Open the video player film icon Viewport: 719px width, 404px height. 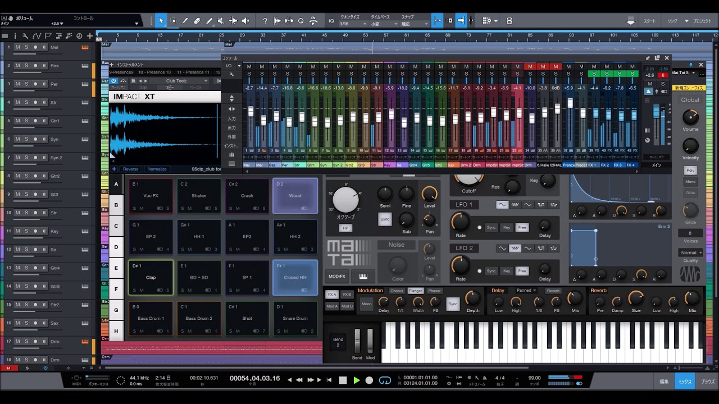click(x=509, y=21)
